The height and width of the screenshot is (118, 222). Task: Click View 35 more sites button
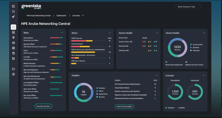[x=43, y=106]
